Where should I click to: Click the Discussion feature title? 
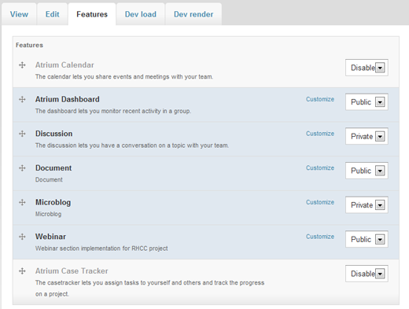click(x=54, y=134)
